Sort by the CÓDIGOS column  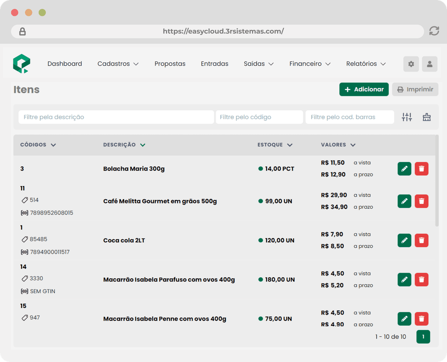click(x=38, y=145)
